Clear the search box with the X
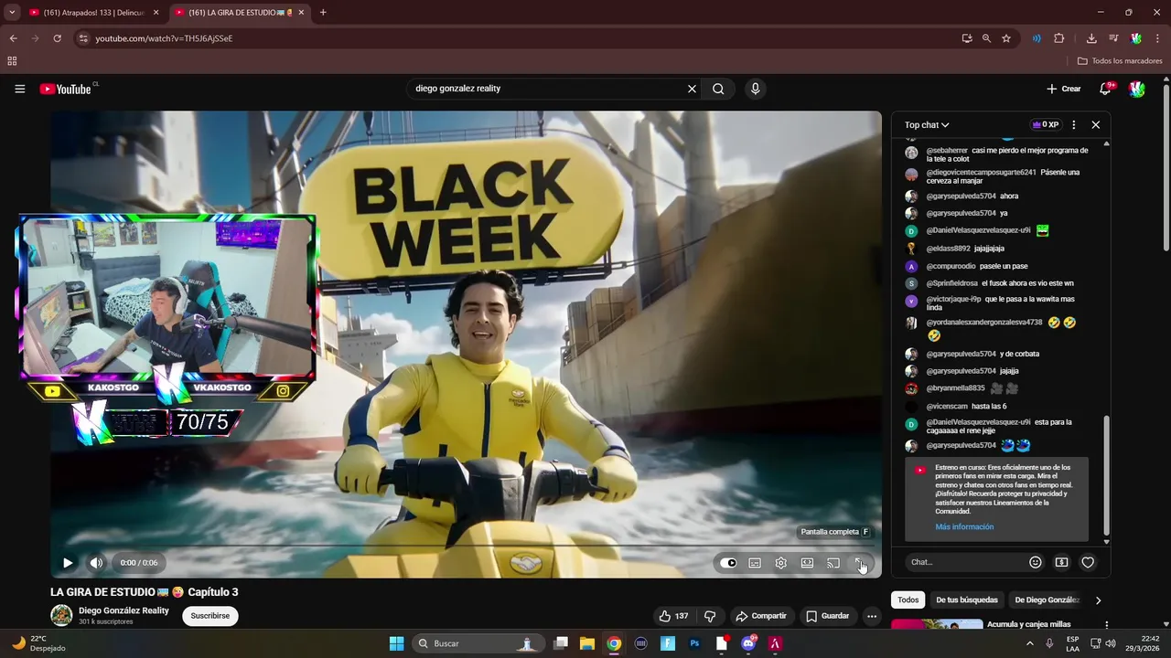The height and width of the screenshot is (658, 1171). click(692, 89)
